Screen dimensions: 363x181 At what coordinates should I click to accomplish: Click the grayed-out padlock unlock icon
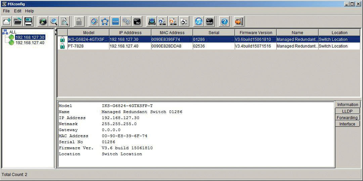point(79,22)
